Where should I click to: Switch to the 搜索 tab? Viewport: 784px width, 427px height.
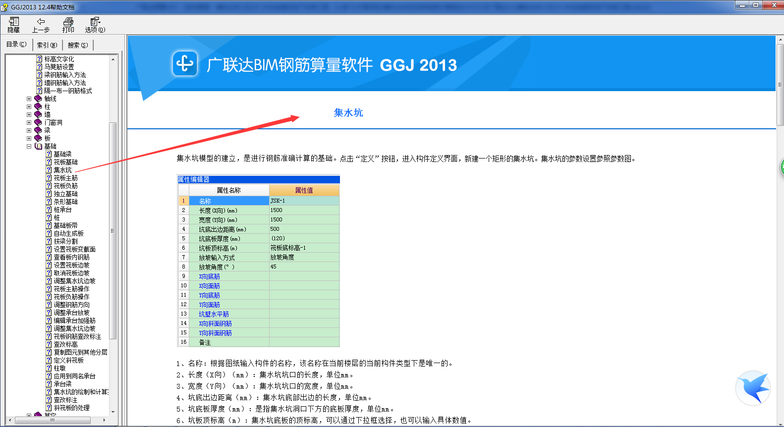click(78, 45)
